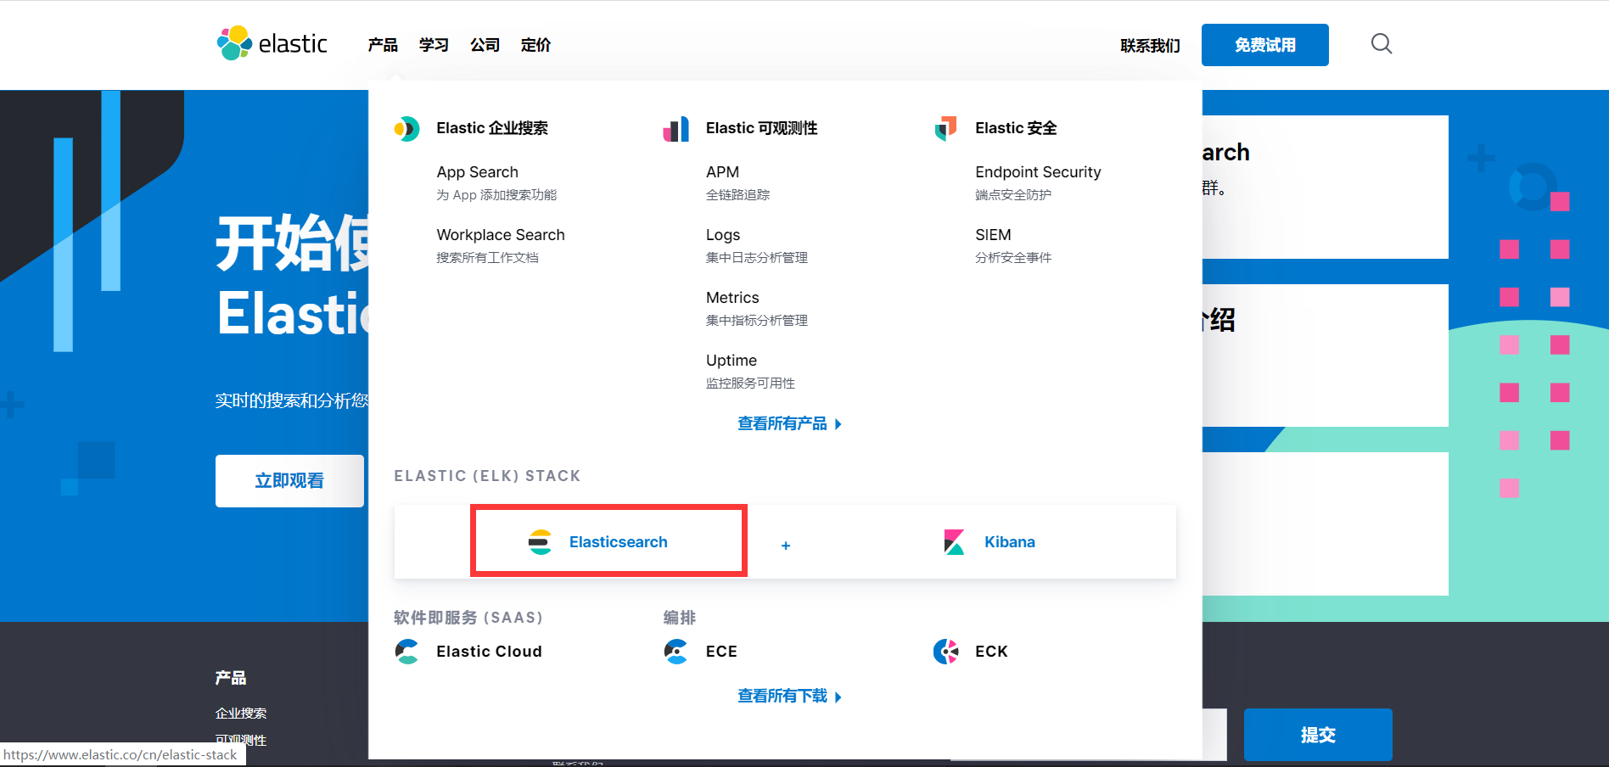Open the Elastic 企业搜索 heading link
Image resolution: width=1609 pixels, height=767 pixels.
pos(492,128)
